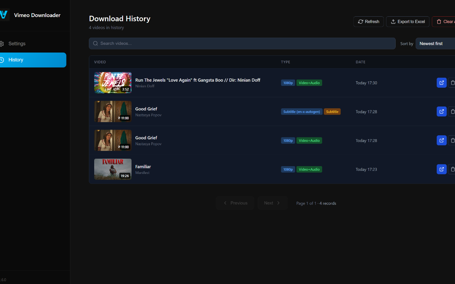Click the author name Manifest
The image size is (455, 284).
[x=143, y=173]
